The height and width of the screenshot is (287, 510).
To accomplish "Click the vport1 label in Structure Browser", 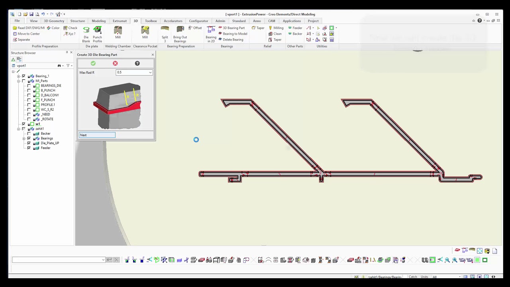I will point(22,66).
